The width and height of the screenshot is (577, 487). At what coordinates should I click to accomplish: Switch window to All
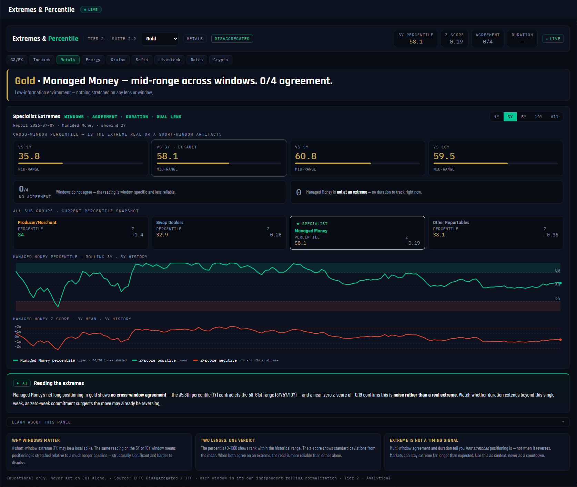coord(555,117)
